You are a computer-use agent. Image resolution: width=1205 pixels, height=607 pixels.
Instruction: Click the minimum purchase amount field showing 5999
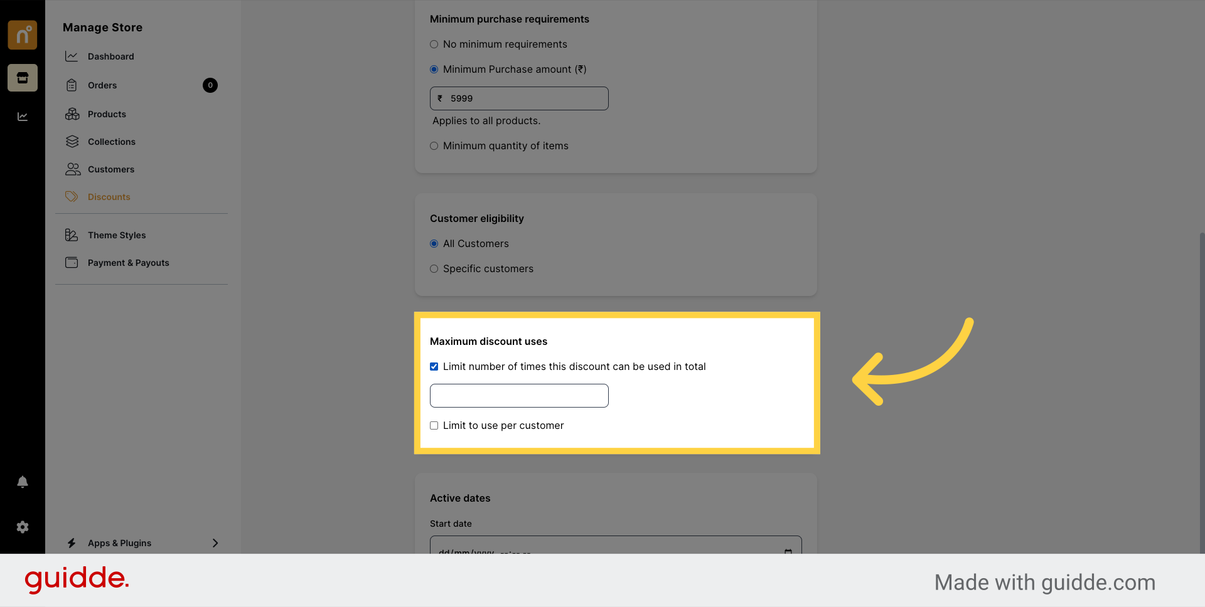(519, 98)
